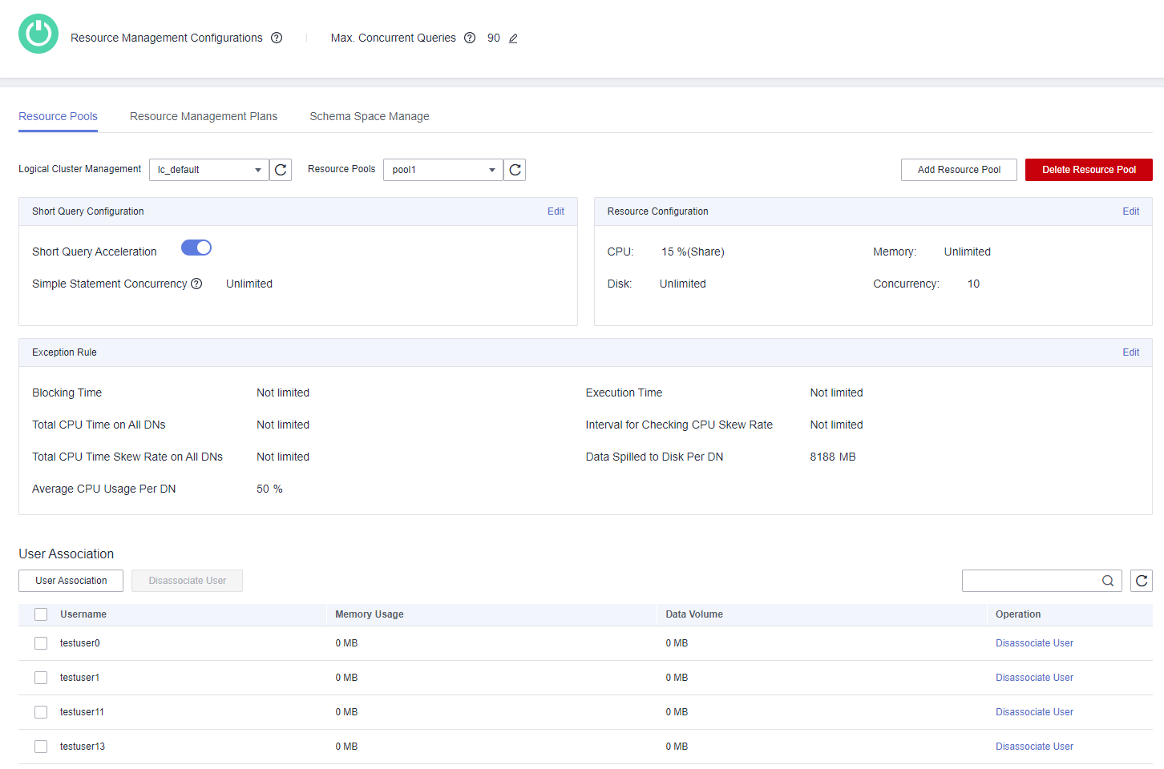Screen dimensions: 1164x769
Task: Click the greyed Disassociate User button
Action: coord(187,581)
